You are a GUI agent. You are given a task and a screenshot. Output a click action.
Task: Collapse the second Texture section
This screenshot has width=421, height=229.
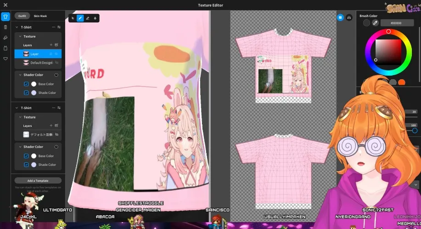coord(20,117)
